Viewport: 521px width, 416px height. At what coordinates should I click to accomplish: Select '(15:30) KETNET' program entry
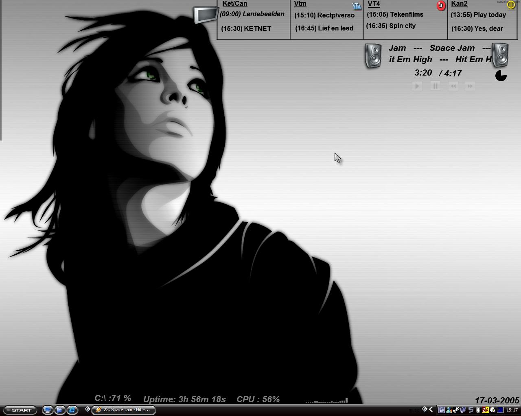[246, 28]
